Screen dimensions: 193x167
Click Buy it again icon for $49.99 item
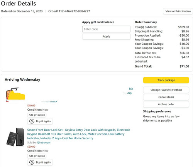32,121
